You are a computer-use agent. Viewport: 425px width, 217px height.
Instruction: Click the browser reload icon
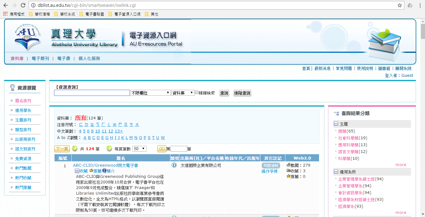(x=23, y=5)
